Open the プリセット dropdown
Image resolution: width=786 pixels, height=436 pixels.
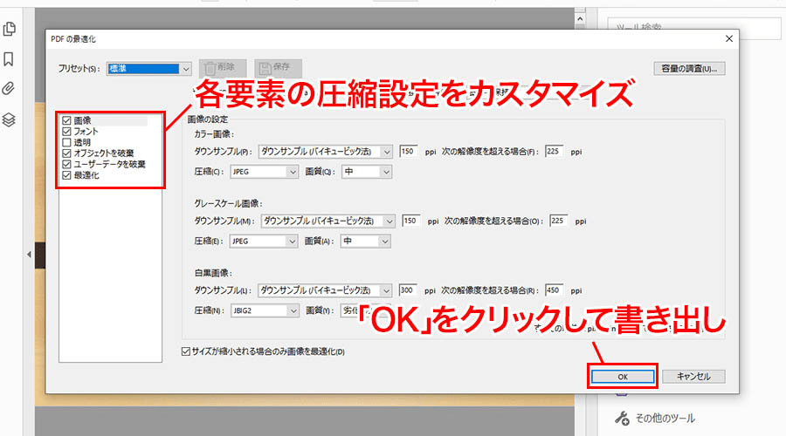(148, 69)
